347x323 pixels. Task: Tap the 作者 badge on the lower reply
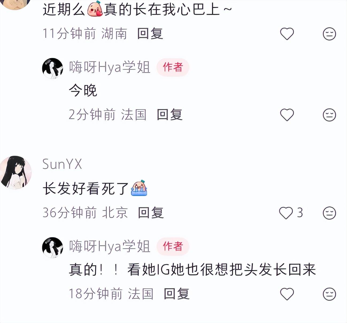point(173,246)
